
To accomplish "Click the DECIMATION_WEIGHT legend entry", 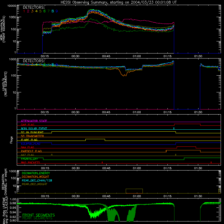I will [x=36, y=177].
